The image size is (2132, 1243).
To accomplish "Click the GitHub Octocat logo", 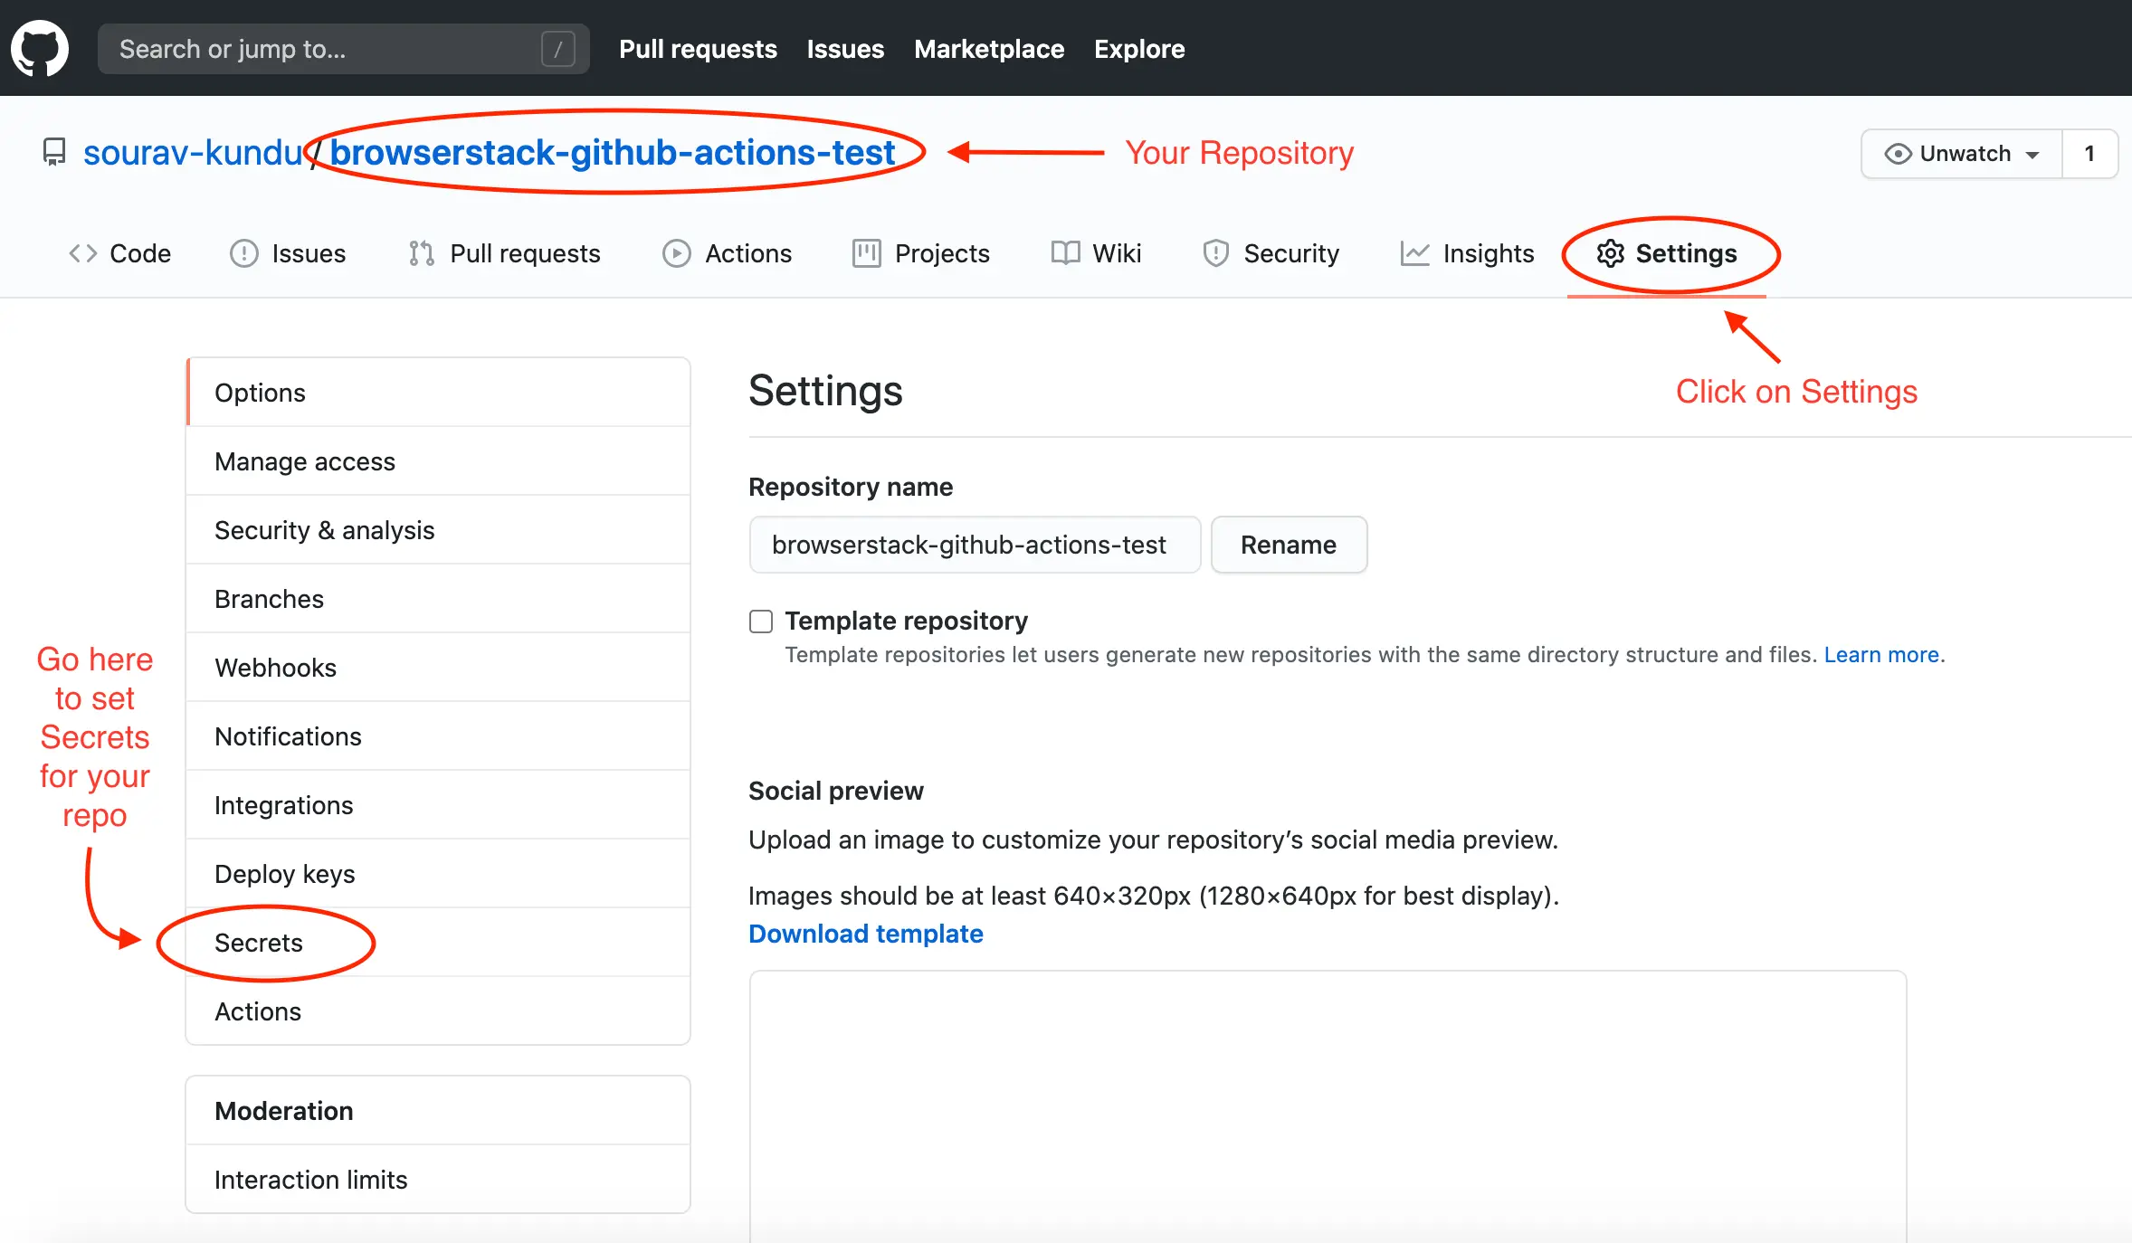I will click(x=40, y=48).
